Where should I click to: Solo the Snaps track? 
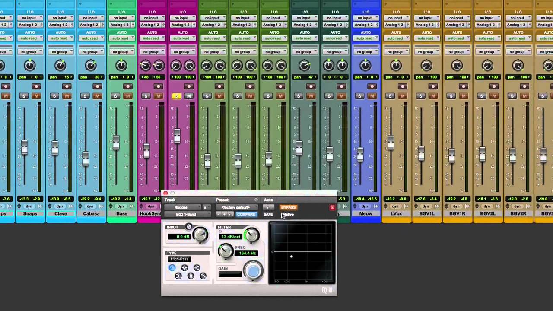click(x=24, y=96)
